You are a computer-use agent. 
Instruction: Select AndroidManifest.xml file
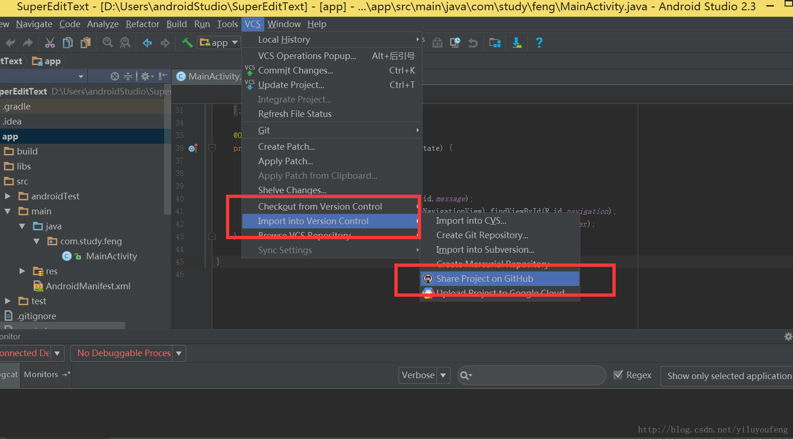(x=88, y=286)
